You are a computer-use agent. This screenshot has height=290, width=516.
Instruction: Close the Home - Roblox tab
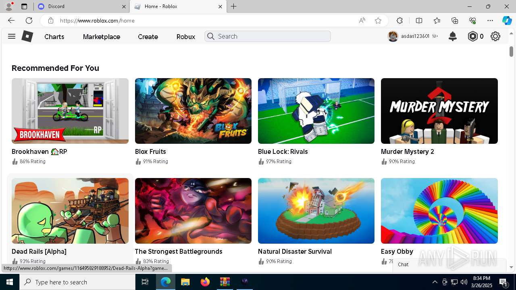pos(220,6)
